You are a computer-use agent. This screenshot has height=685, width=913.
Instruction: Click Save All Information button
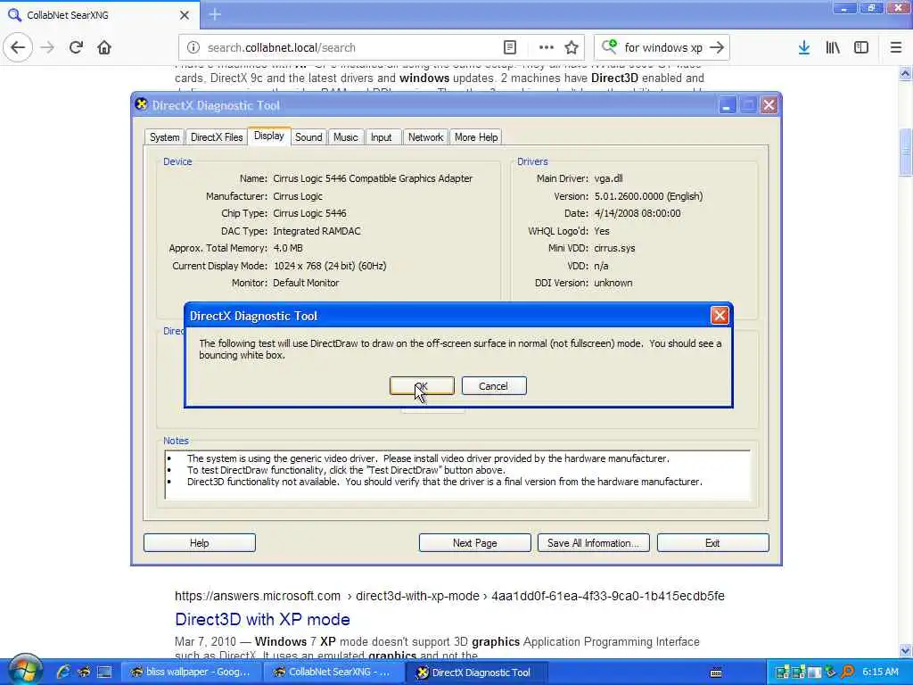(x=593, y=542)
